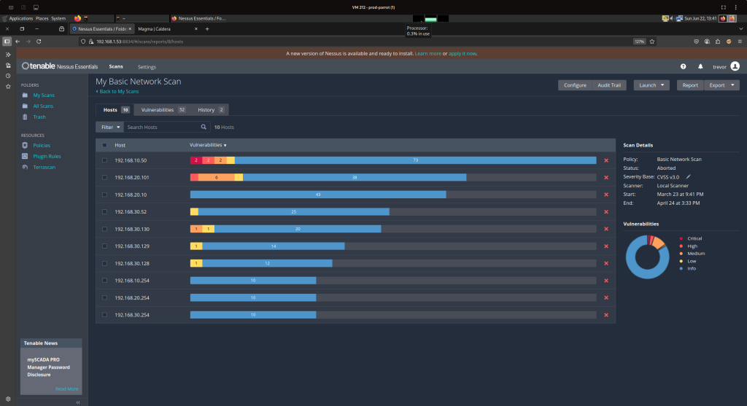Delete host 192.168.10.50 with red X
The height and width of the screenshot is (406, 747).
coord(606,160)
